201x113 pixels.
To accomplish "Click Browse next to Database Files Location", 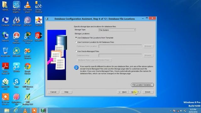I will [x=149, y=46].
